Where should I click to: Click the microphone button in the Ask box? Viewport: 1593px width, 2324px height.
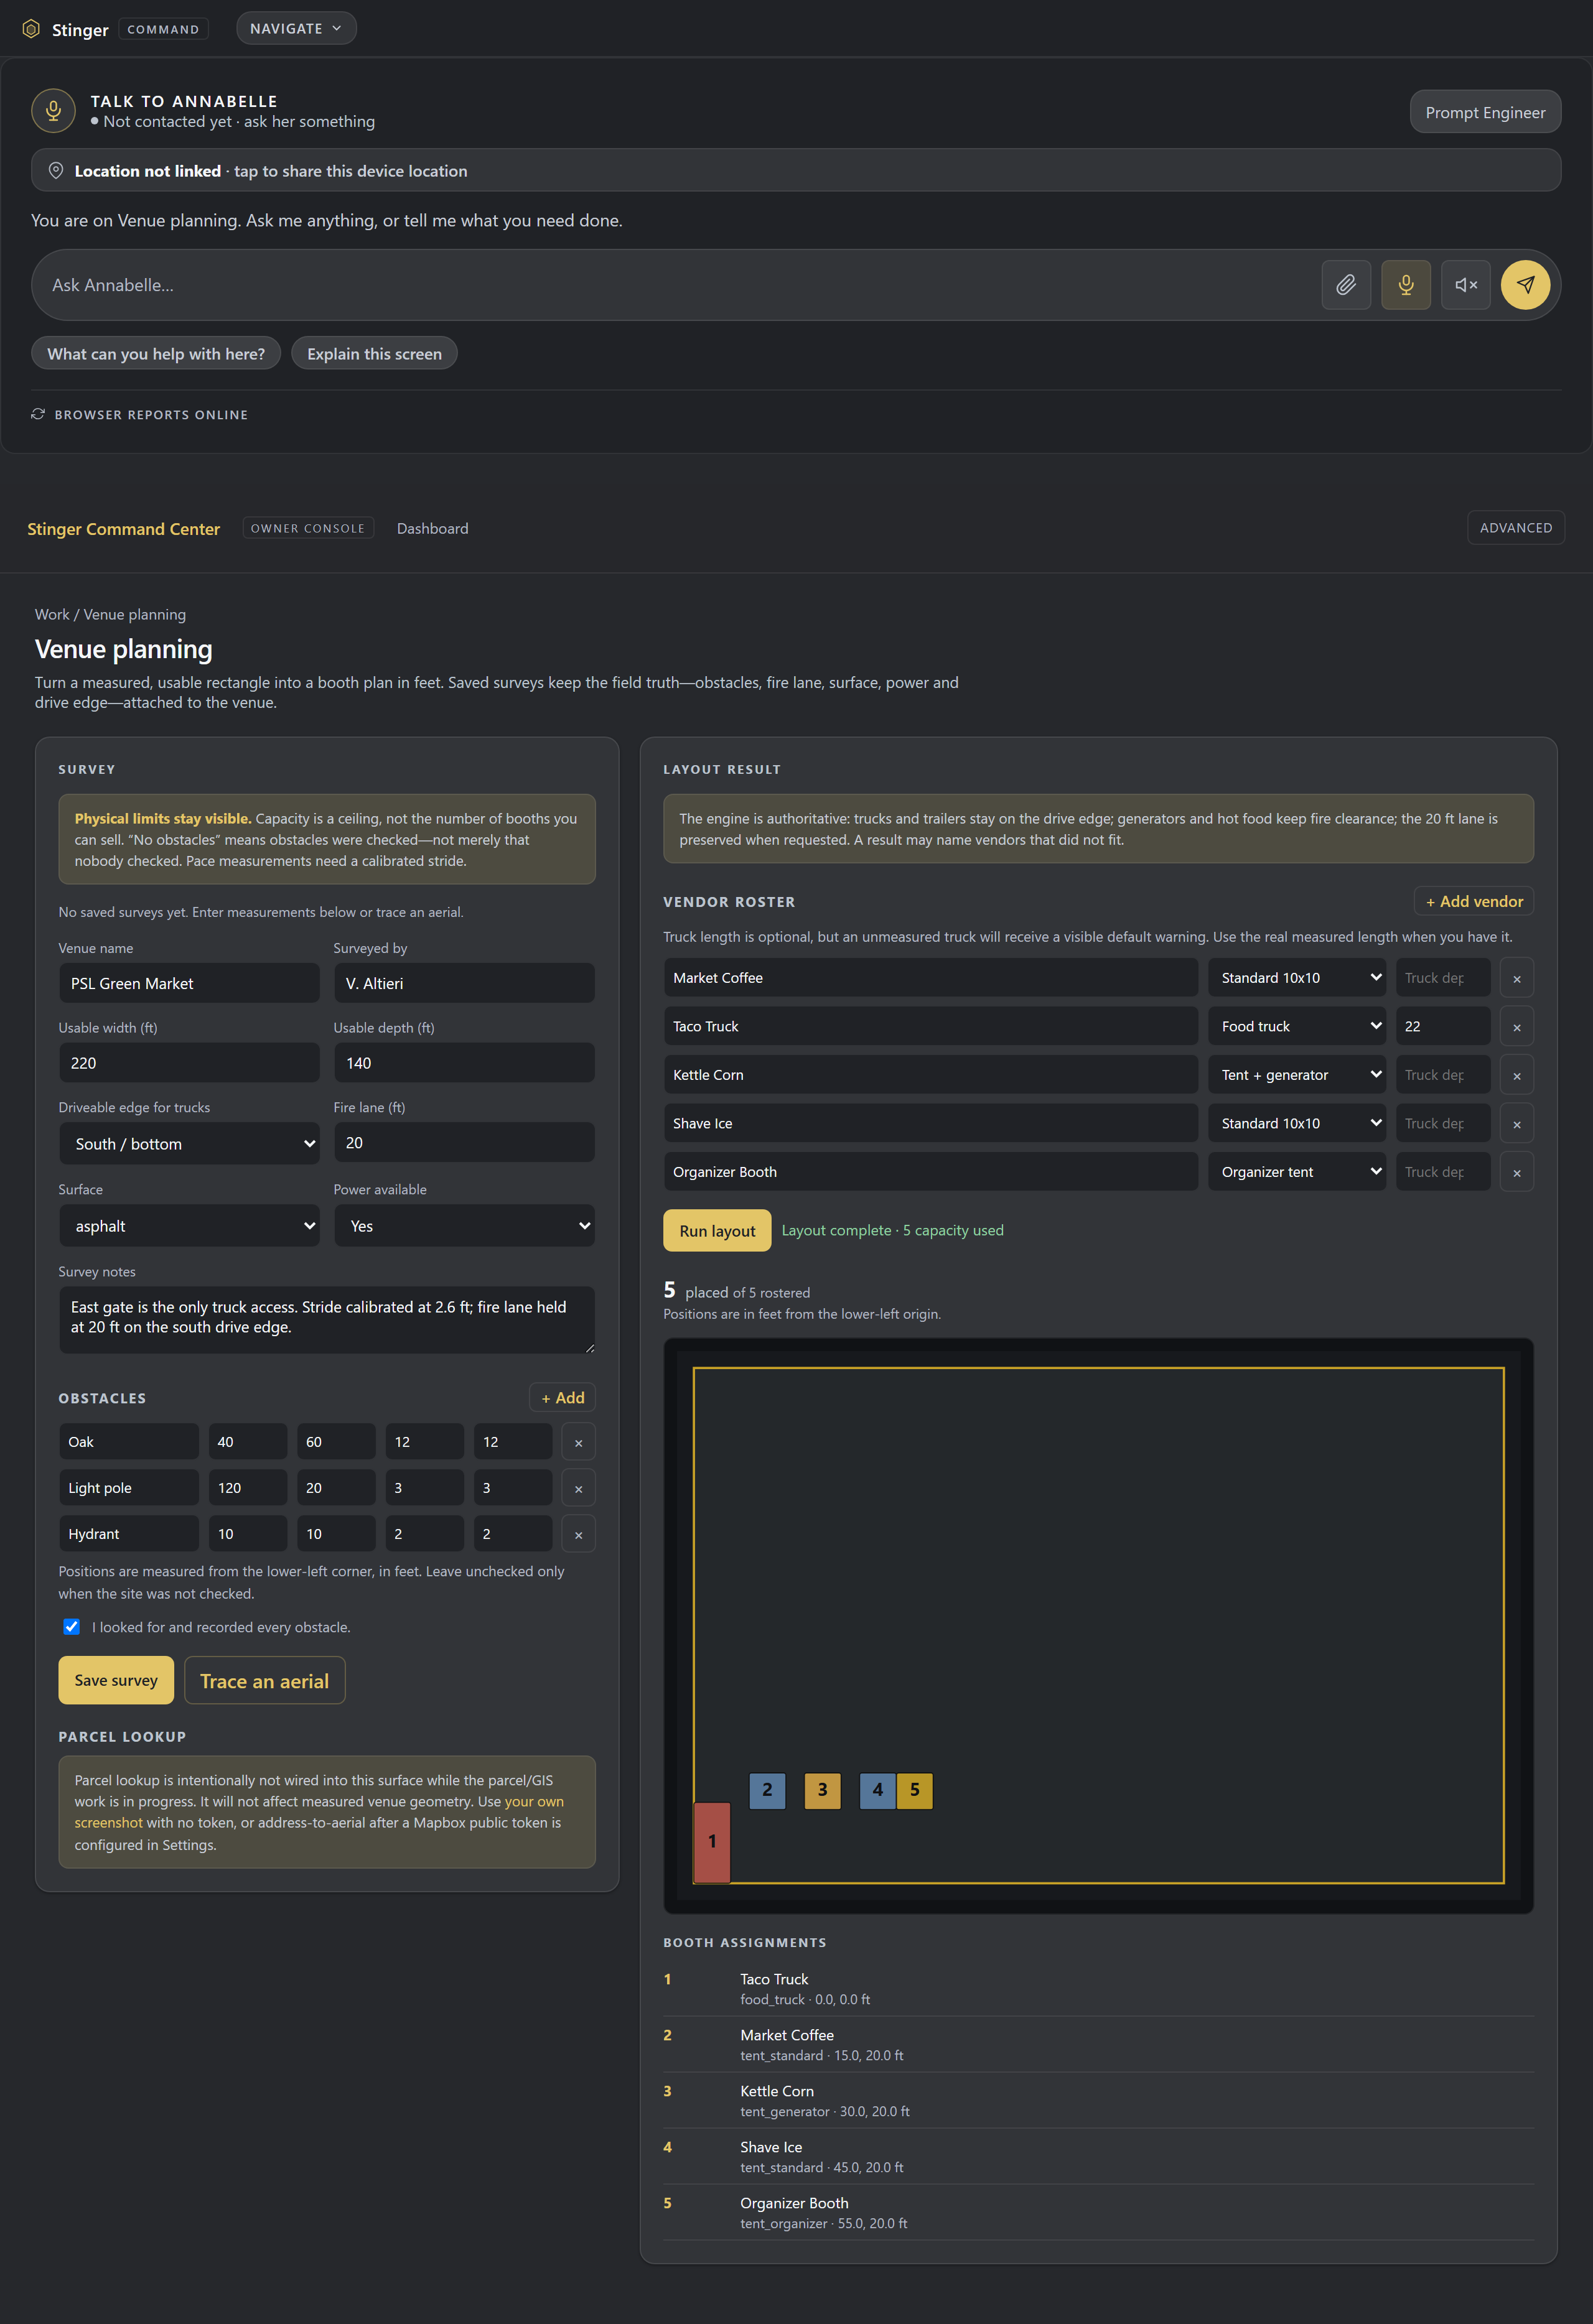pyautogui.click(x=1406, y=285)
